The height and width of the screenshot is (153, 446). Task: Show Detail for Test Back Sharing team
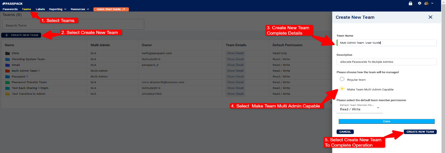point(235,88)
